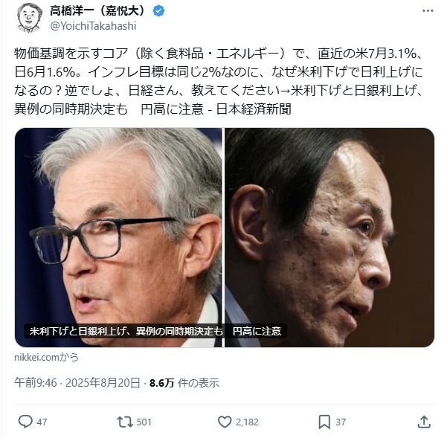
Task: Like the post with the heart icon
Action: [x=225, y=422]
